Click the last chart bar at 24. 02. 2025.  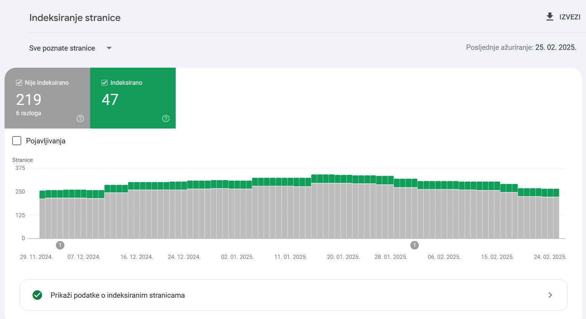[556, 217]
